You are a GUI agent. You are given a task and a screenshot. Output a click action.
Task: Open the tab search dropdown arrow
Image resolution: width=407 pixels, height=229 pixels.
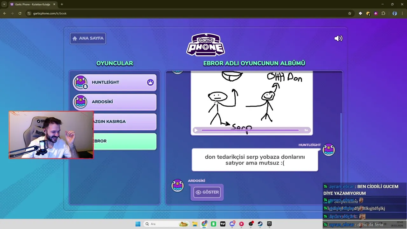point(4,4)
